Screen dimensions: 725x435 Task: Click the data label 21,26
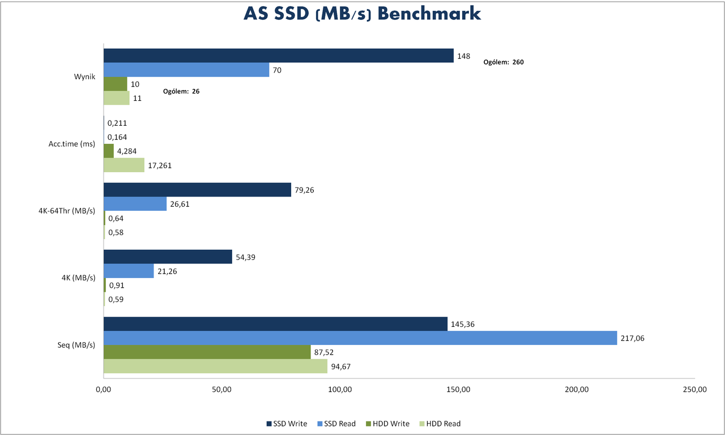tap(167, 271)
